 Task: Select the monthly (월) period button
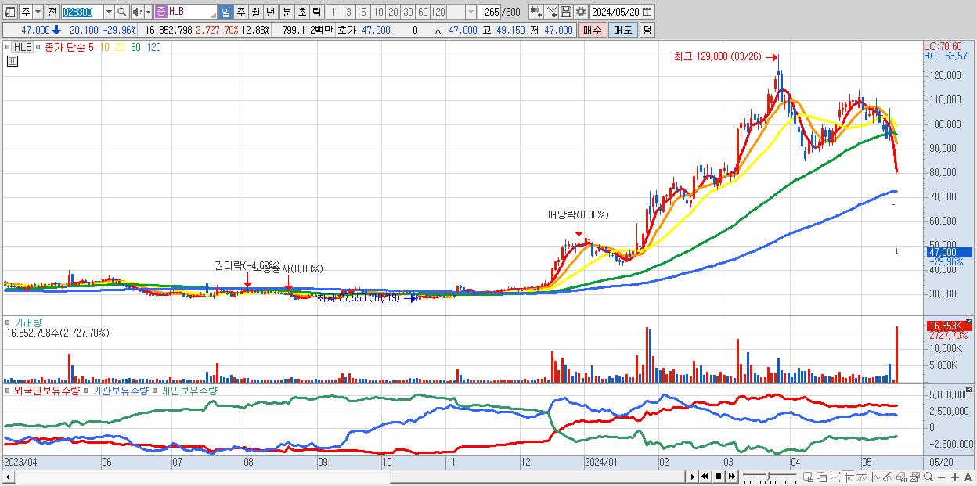click(255, 12)
